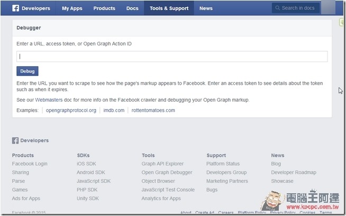Screen dimensions: 346x216
Task: Open the Analytics for Apps link
Action: point(161,199)
